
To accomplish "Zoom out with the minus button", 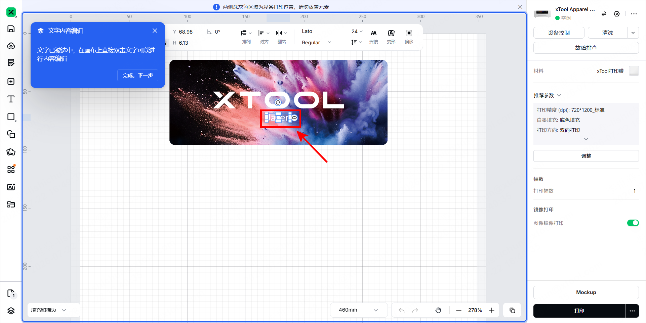I will point(459,310).
